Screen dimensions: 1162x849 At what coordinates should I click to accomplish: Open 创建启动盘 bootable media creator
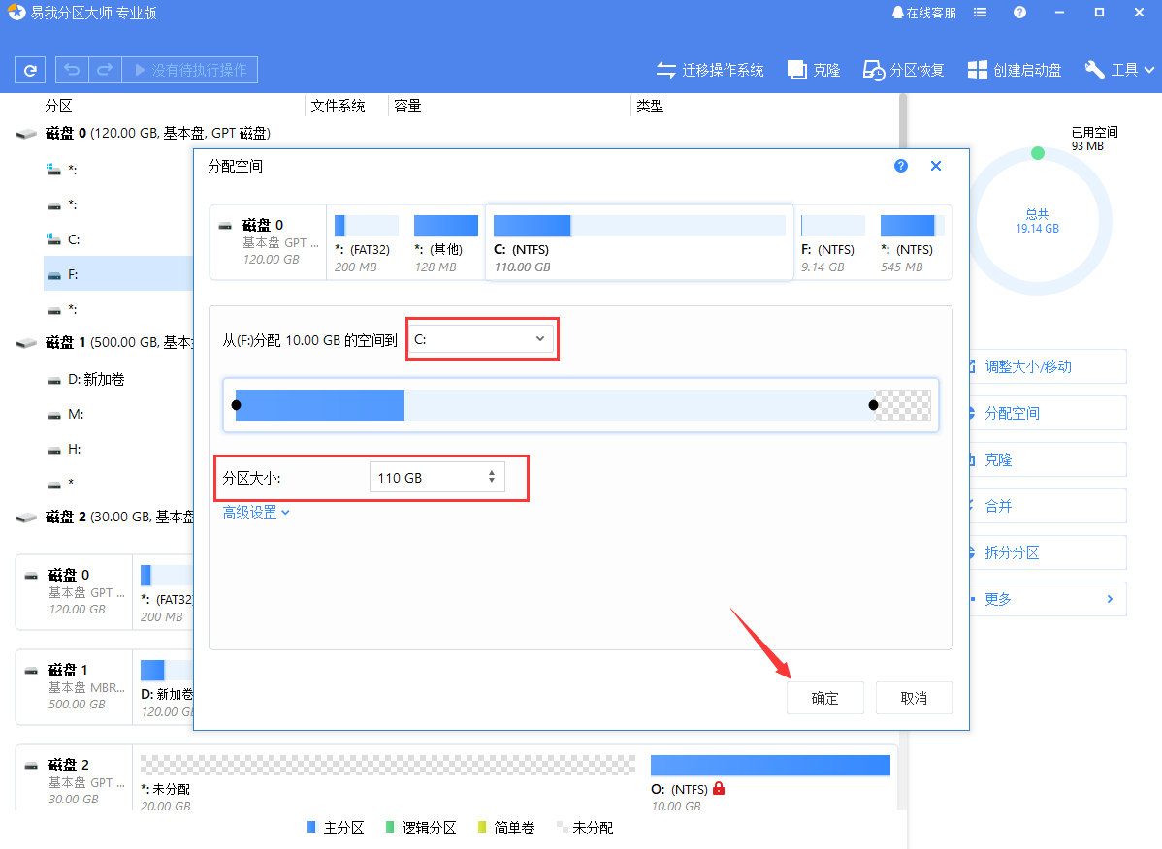(x=1015, y=70)
